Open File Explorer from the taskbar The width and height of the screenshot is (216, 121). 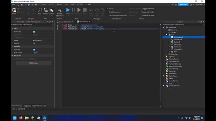click(27, 118)
